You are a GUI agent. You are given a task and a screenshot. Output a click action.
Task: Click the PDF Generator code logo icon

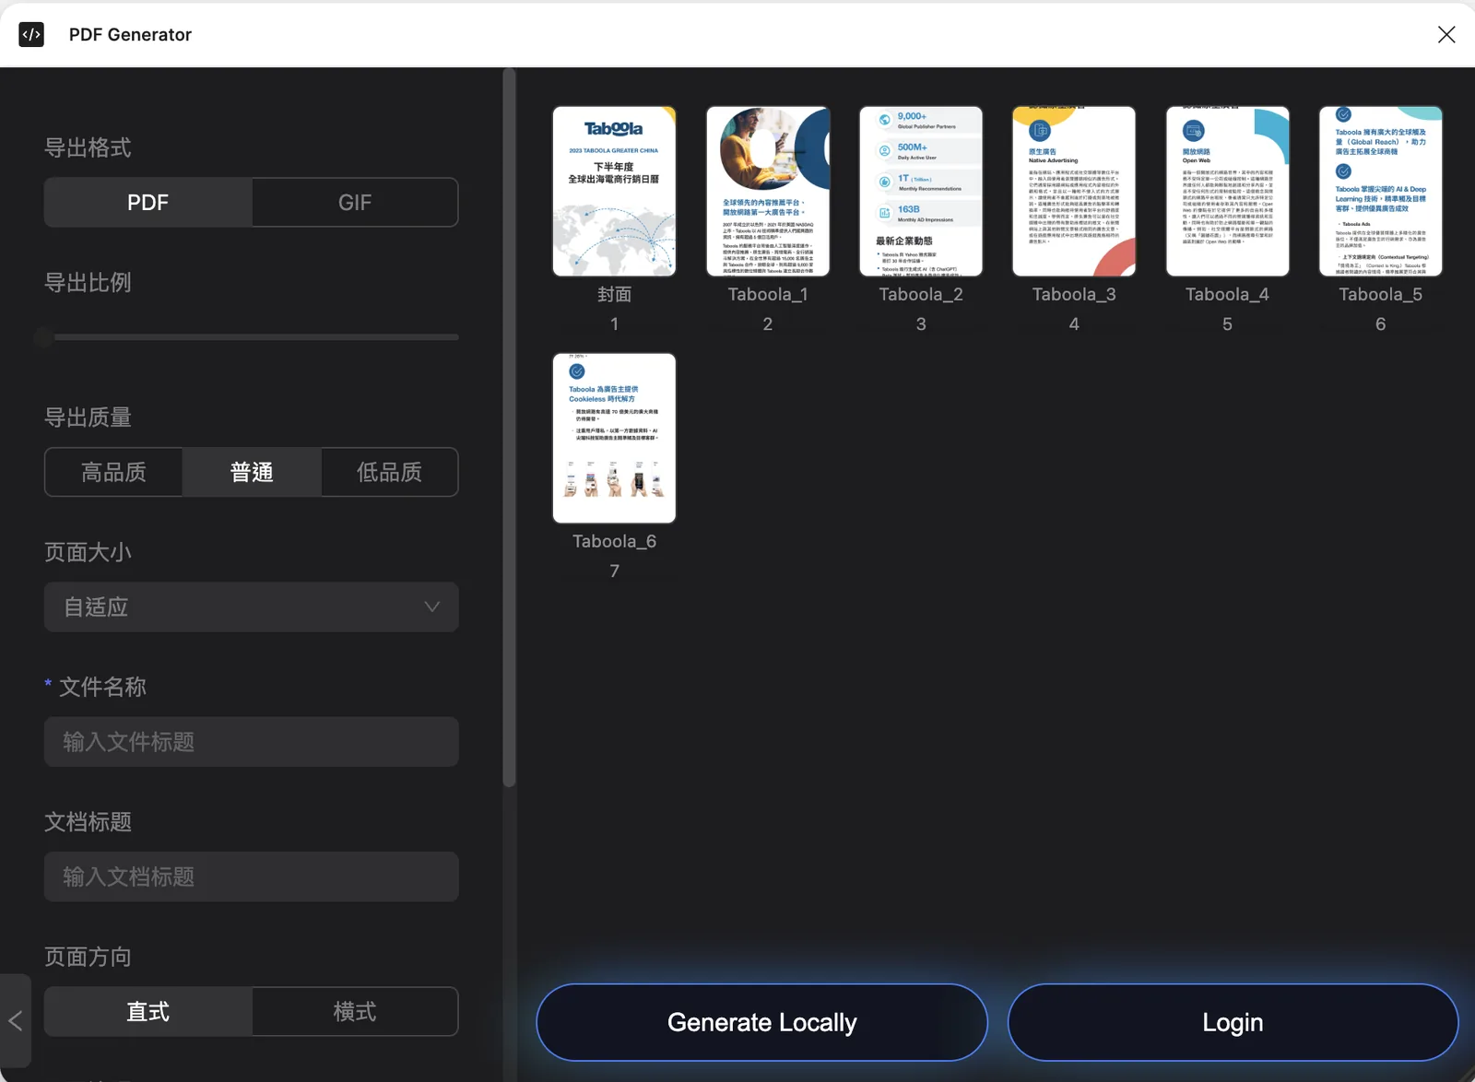click(31, 35)
